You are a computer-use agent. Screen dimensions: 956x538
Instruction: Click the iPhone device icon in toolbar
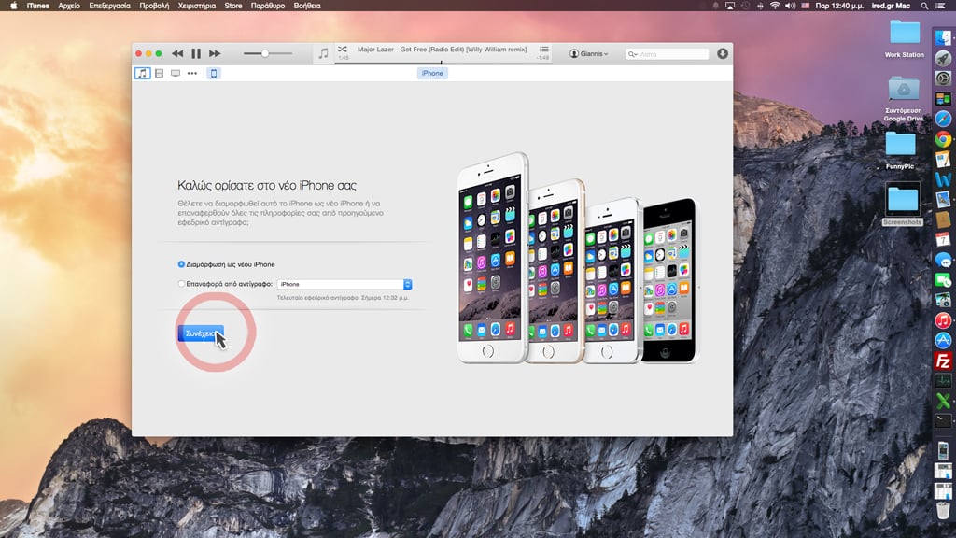[x=214, y=73]
